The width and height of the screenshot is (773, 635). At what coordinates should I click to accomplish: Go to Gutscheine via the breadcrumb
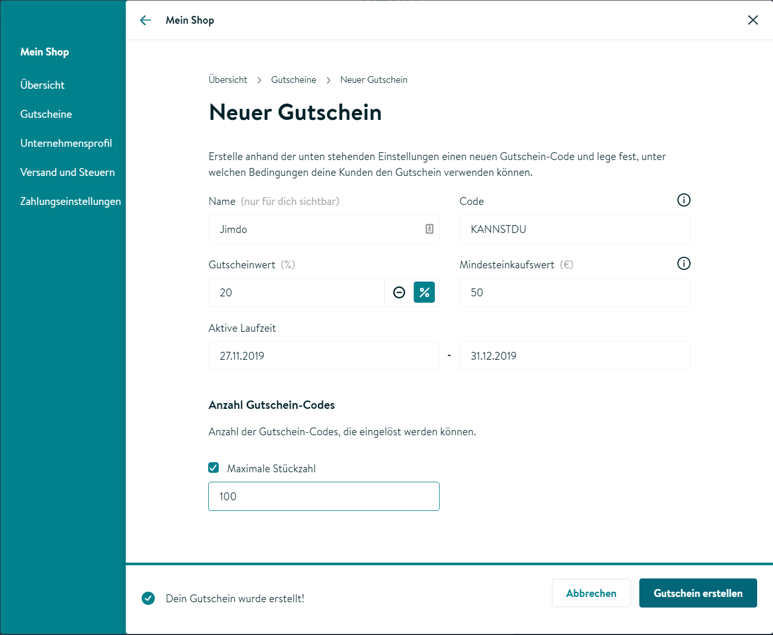[294, 80]
